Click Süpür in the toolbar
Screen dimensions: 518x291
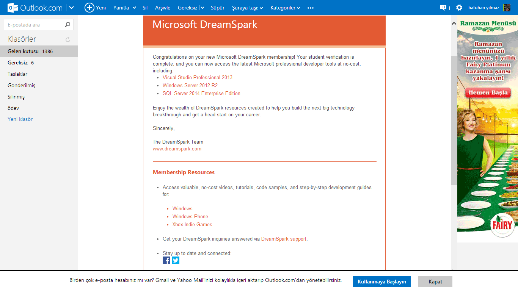(218, 8)
